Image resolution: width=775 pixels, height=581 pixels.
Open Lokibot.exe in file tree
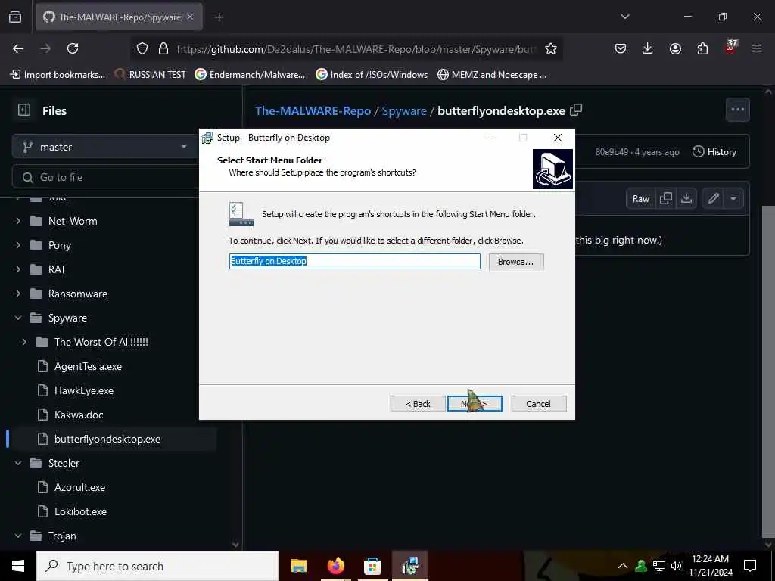coord(80,511)
